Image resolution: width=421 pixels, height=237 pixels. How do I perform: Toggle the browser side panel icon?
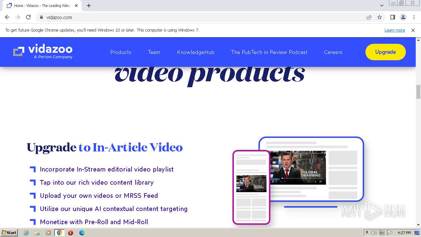[392, 17]
